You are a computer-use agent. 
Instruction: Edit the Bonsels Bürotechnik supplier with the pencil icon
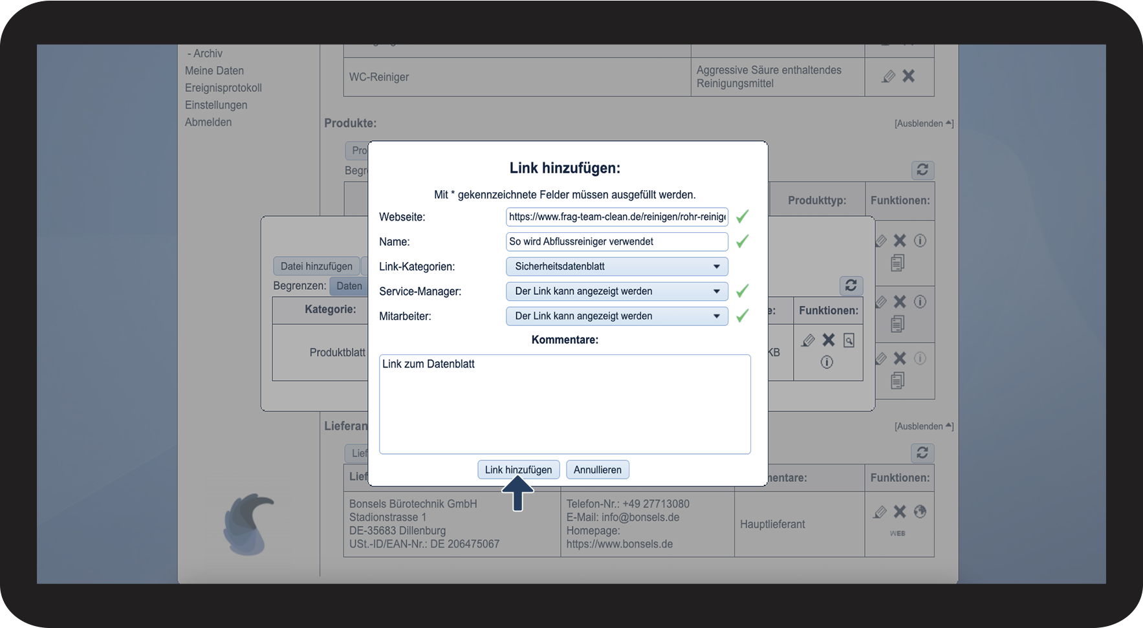[880, 512]
